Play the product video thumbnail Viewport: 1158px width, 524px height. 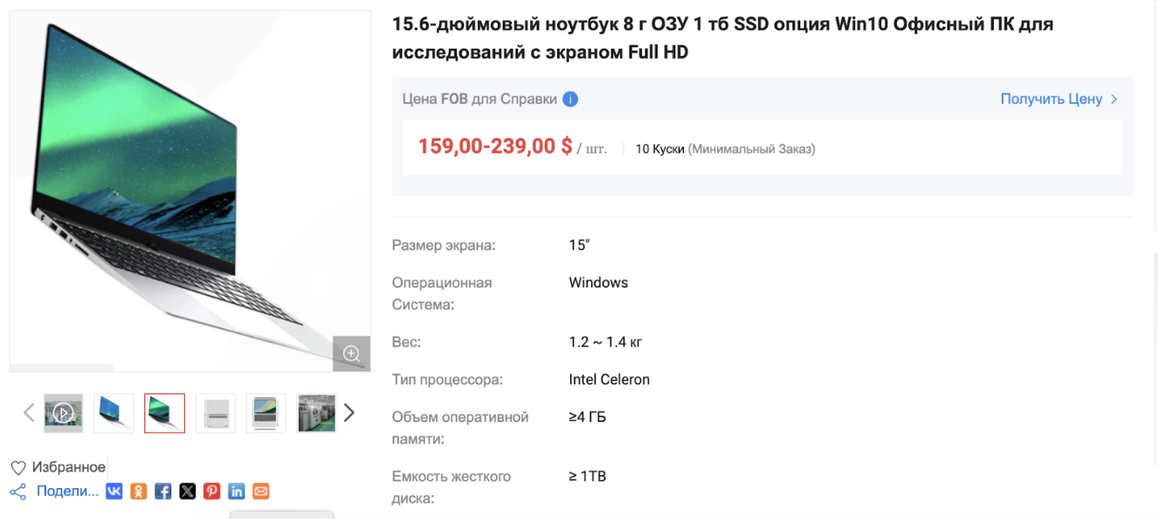(x=63, y=413)
